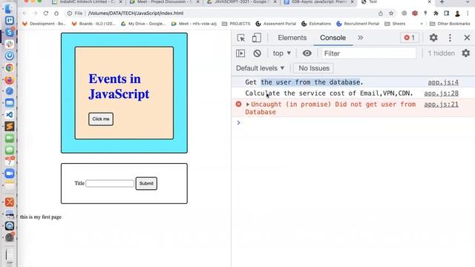The height and width of the screenshot is (267, 475).
Task: Click the '1 hidden' messages label
Action: (441, 53)
